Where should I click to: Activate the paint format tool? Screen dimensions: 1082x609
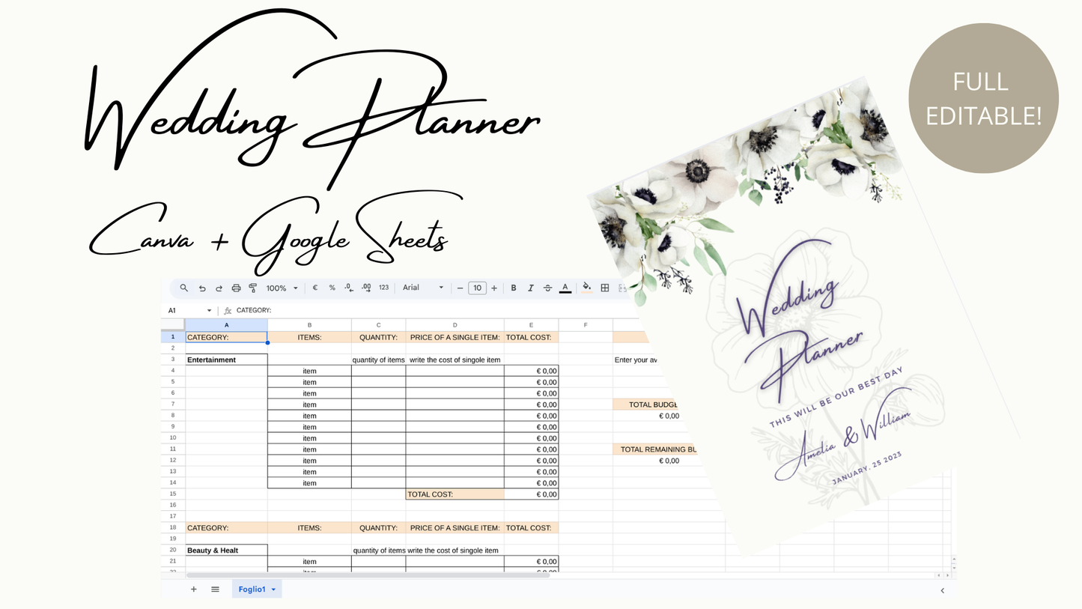tap(252, 288)
